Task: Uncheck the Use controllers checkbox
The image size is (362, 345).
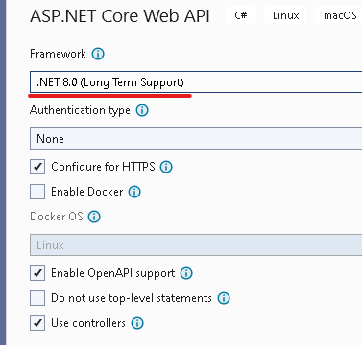Action: pos(37,323)
